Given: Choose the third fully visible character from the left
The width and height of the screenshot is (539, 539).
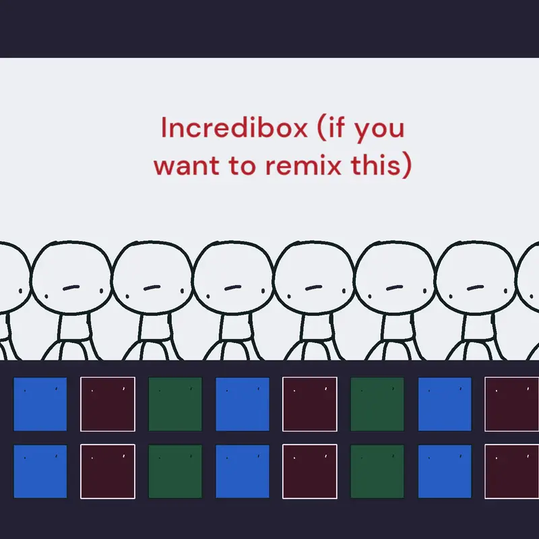Looking at the screenshot, I should (x=233, y=300).
